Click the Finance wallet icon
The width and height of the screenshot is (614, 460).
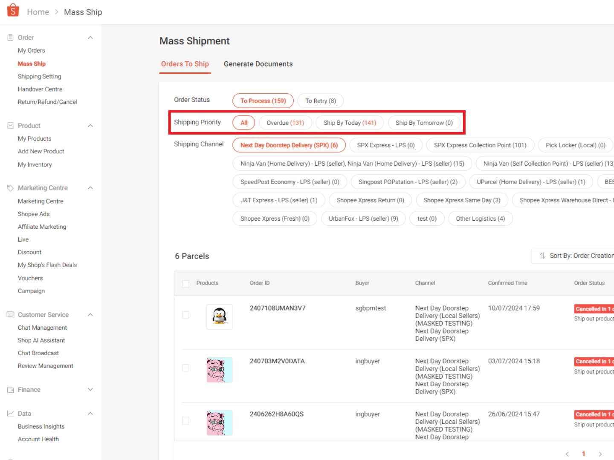coord(11,390)
